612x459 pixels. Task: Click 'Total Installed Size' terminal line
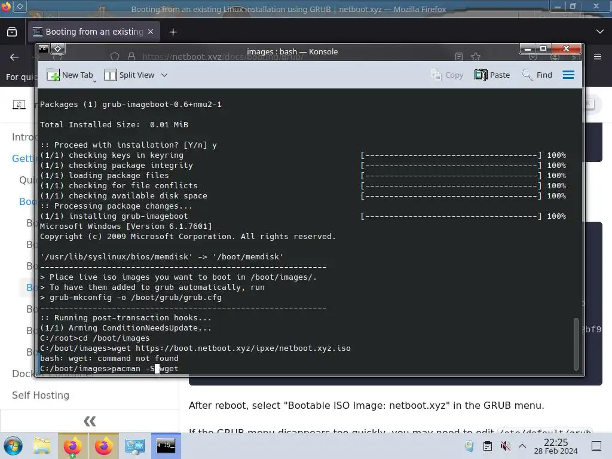(114, 124)
